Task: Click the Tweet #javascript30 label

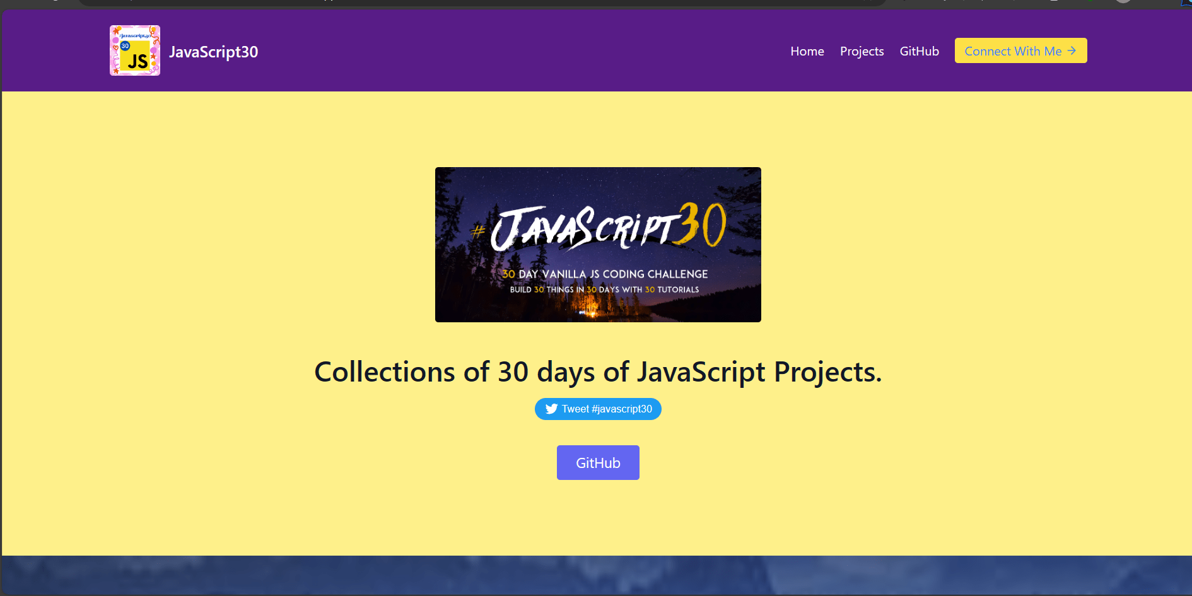Action: tap(607, 409)
